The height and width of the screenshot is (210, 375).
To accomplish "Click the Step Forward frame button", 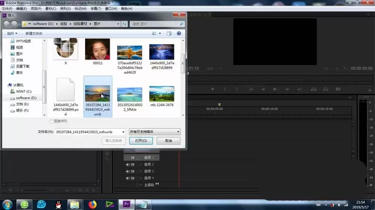I will click(x=287, y=89).
